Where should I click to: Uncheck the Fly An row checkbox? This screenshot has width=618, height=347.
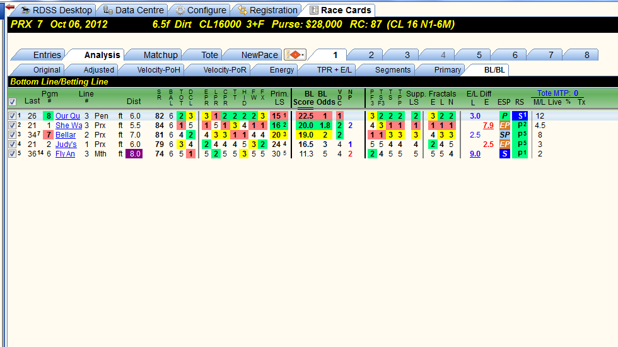click(x=12, y=154)
